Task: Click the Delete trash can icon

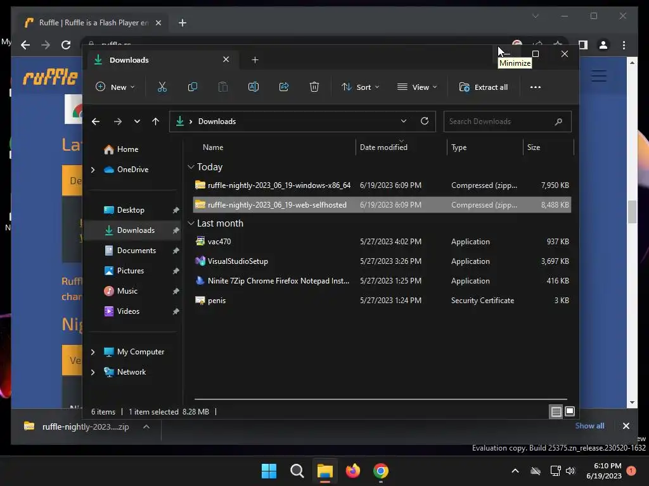Action: click(x=314, y=87)
